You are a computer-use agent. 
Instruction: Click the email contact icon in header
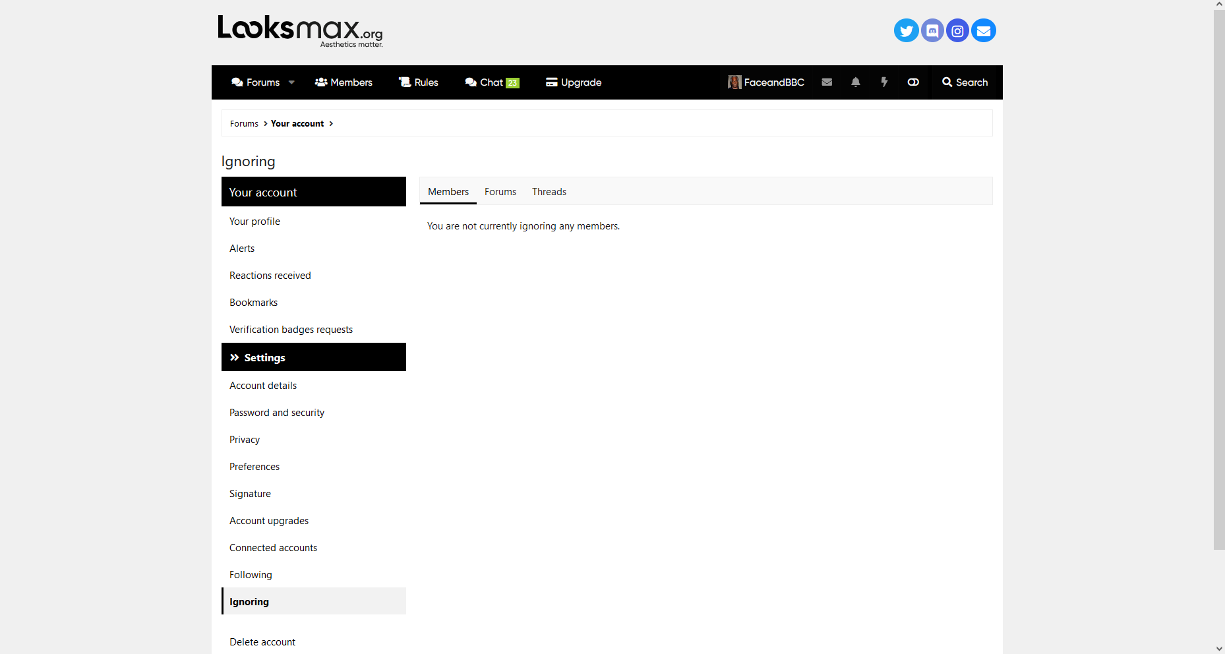pos(983,30)
